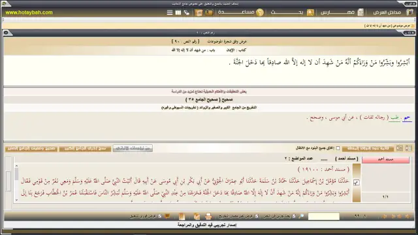Open the مداخل العرض menu
Image resolution: width=418 pixels, height=235 pixels.
387,12
